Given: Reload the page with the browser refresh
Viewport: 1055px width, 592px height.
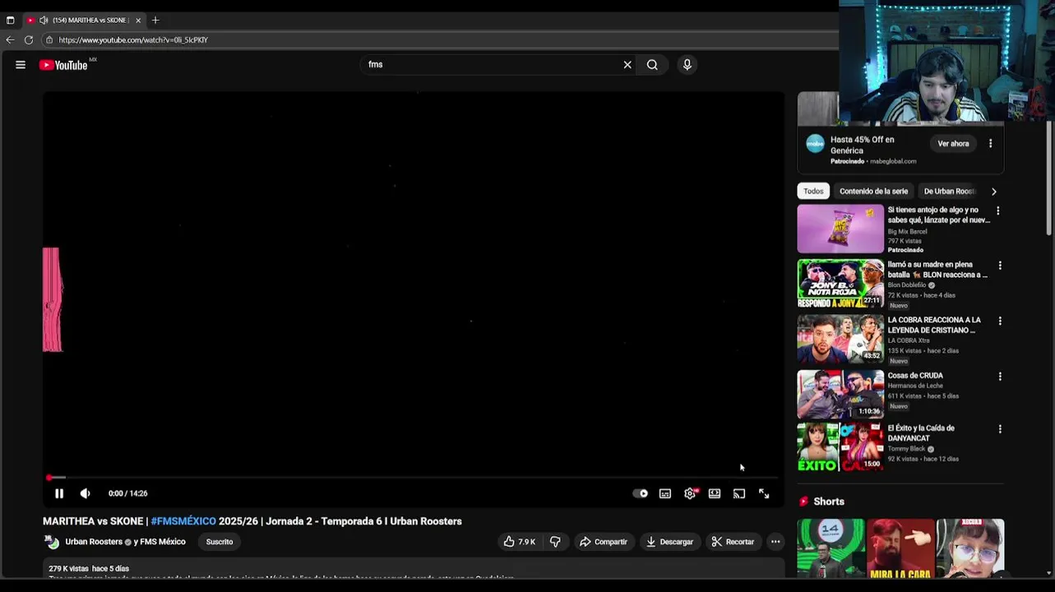Looking at the screenshot, I should [x=29, y=39].
